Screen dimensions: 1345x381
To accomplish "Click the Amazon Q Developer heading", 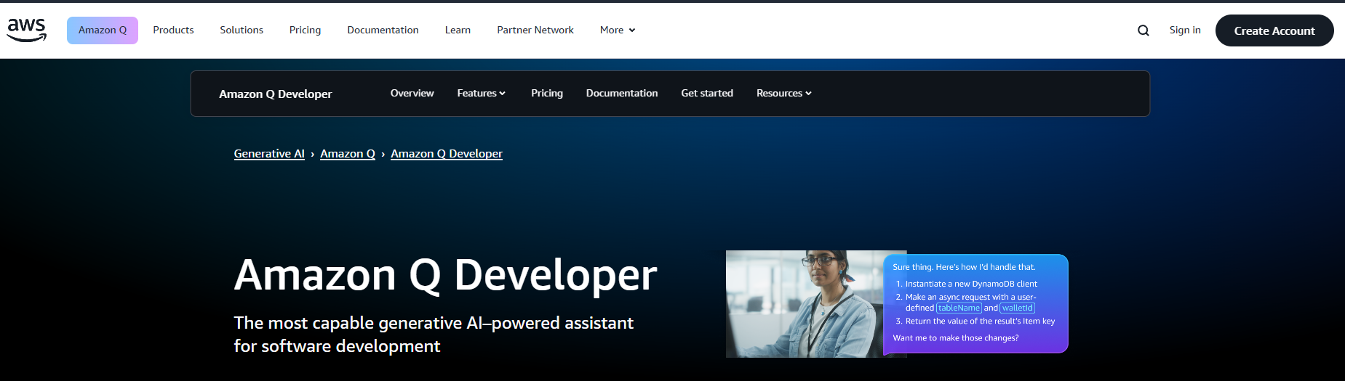I will pyautogui.click(x=445, y=275).
